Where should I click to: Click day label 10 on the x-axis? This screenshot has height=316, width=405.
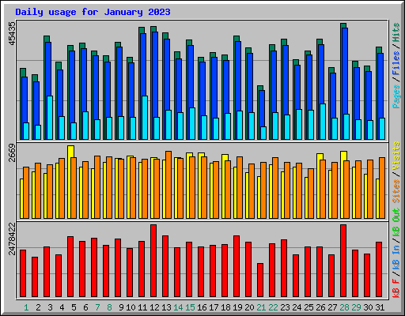coord(131,307)
